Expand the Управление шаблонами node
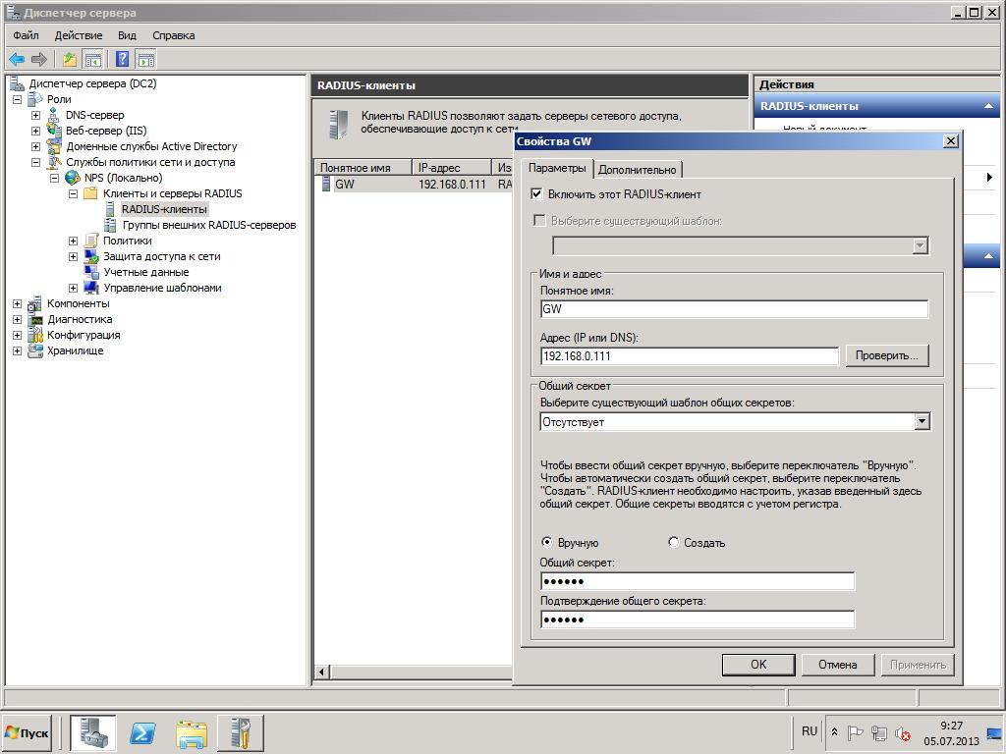The width and height of the screenshot is (1006, 754). pos(73,288)
